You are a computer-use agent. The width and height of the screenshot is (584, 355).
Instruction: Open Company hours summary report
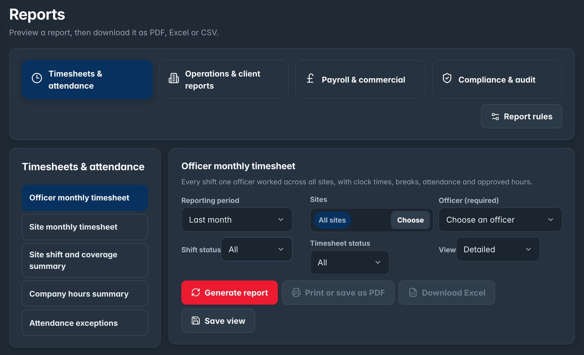tap(85, 294)
